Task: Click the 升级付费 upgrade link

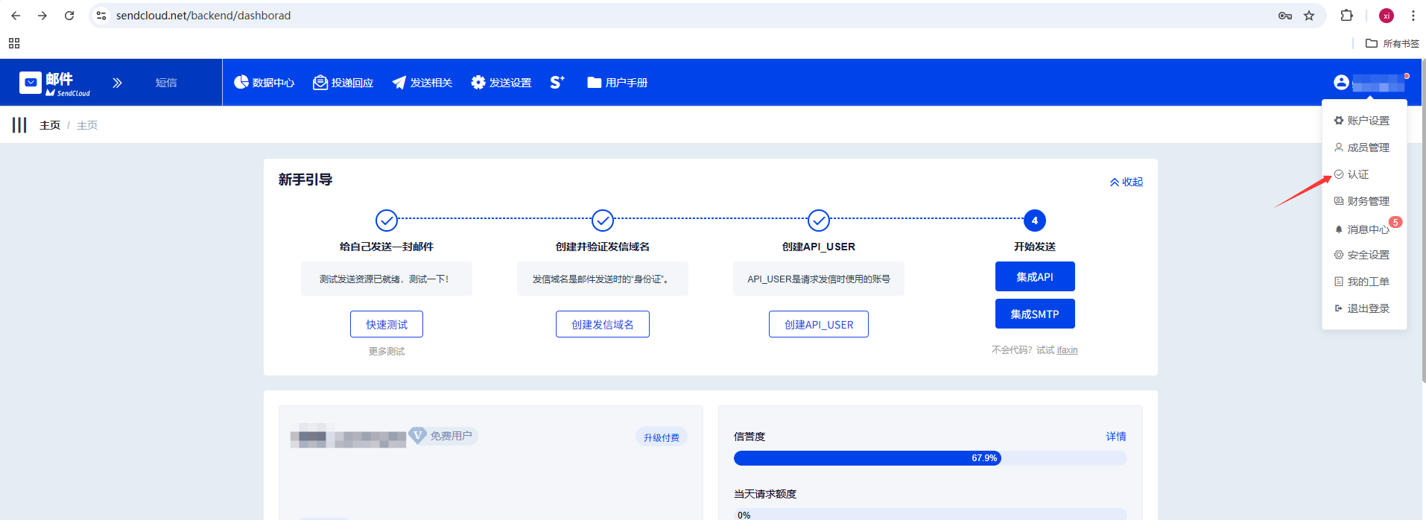Action: (661, 437)
